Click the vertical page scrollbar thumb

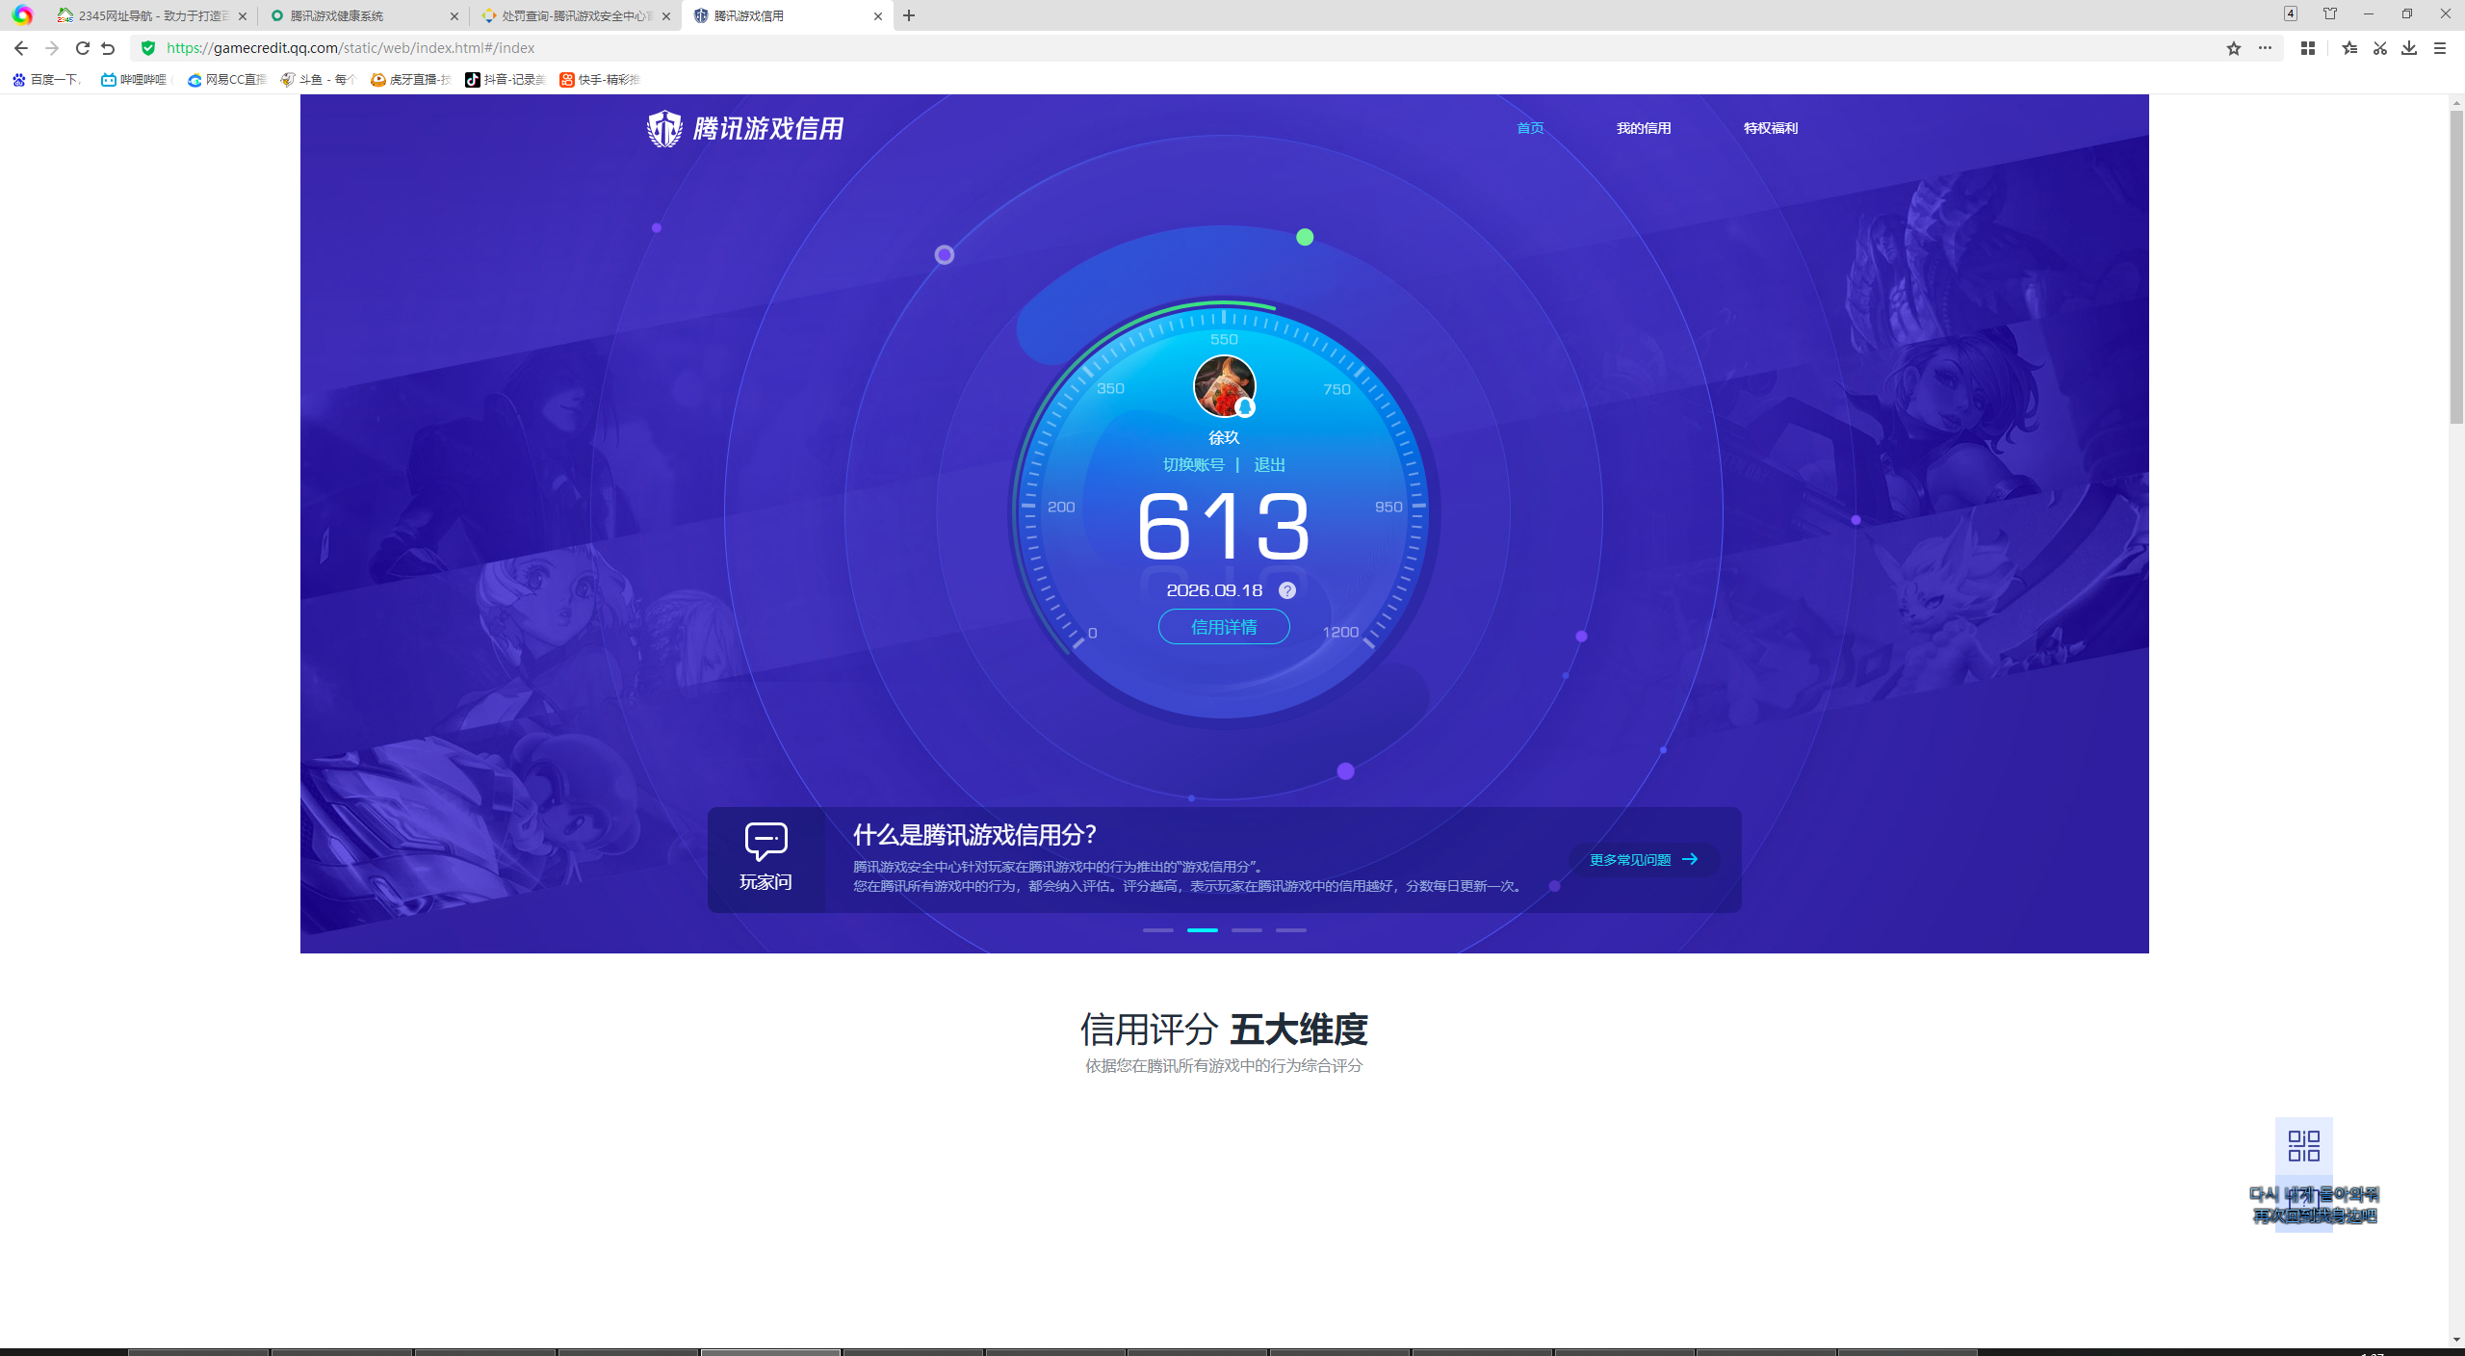2456,267
